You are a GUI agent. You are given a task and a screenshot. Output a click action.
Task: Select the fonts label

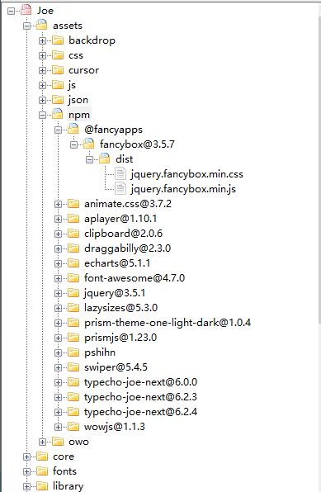(x=64, y=471)
